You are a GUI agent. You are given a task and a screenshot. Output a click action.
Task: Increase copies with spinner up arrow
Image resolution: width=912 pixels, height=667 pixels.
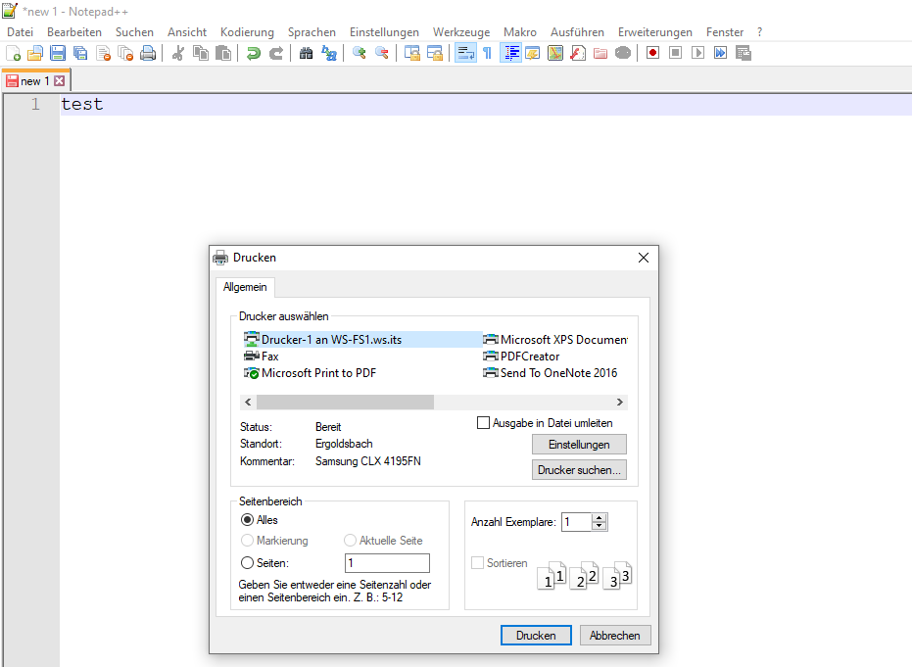click(600, 517)
